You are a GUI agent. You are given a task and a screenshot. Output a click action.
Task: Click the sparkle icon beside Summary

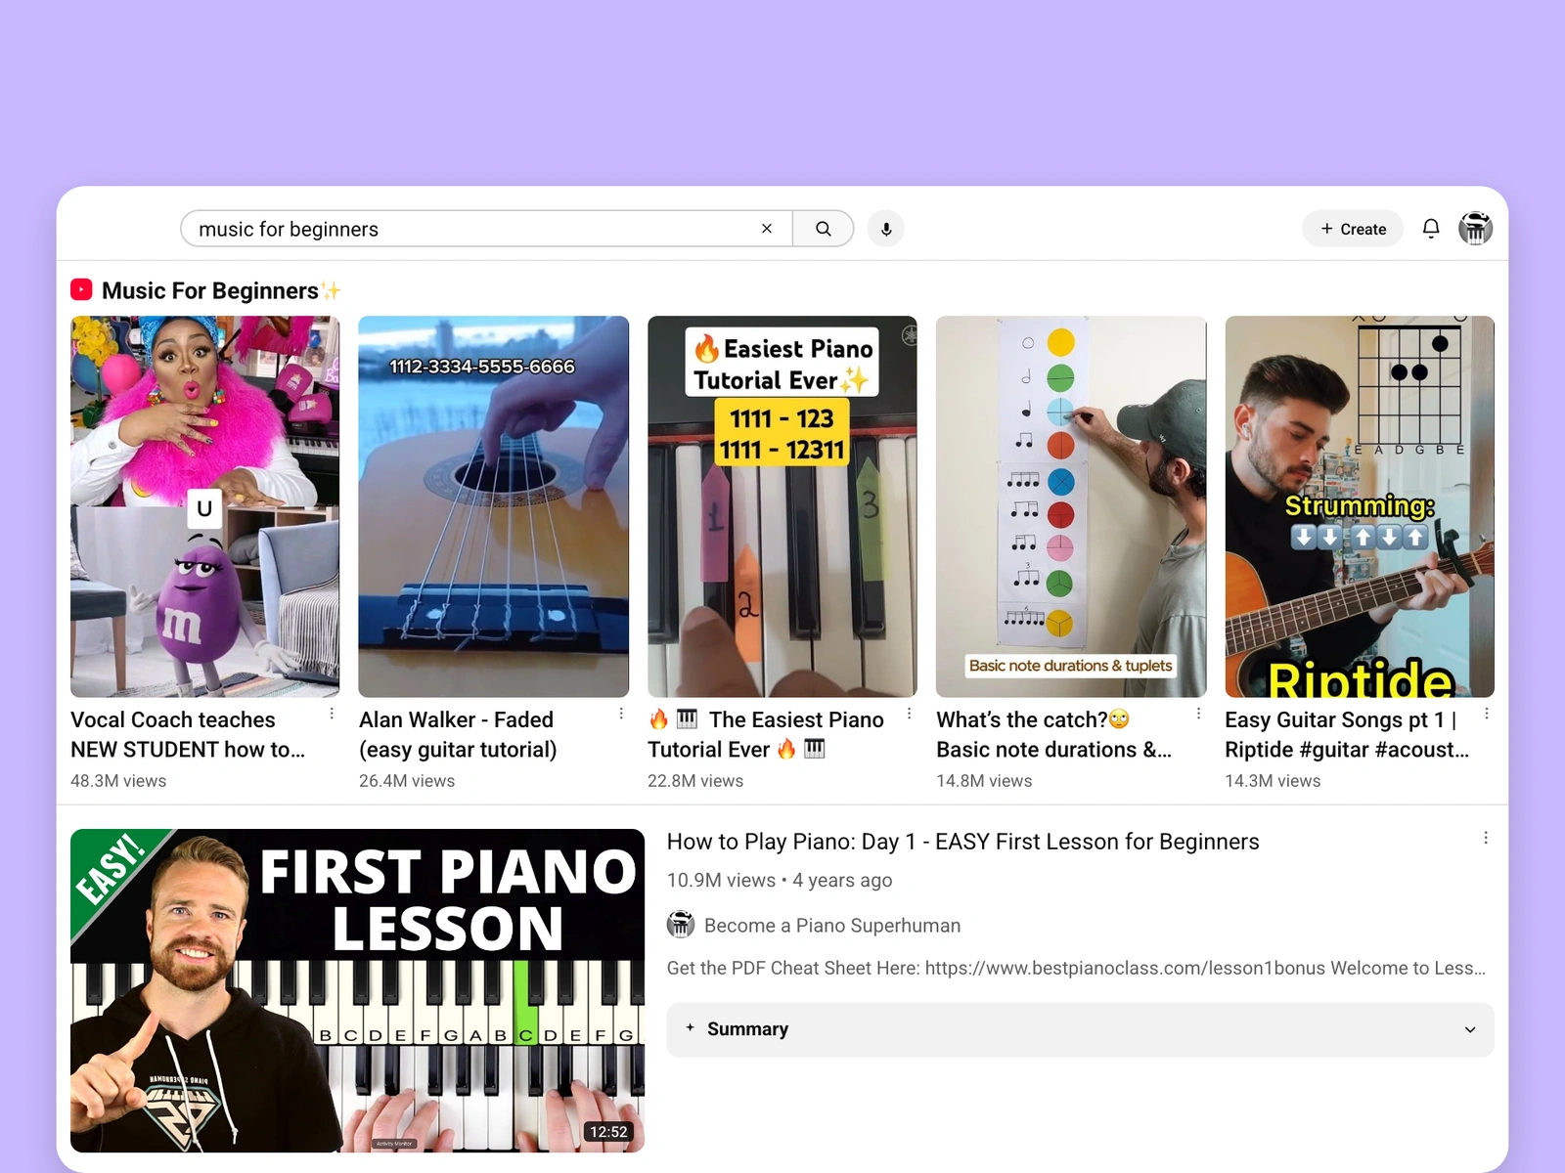click(691, 1027)
